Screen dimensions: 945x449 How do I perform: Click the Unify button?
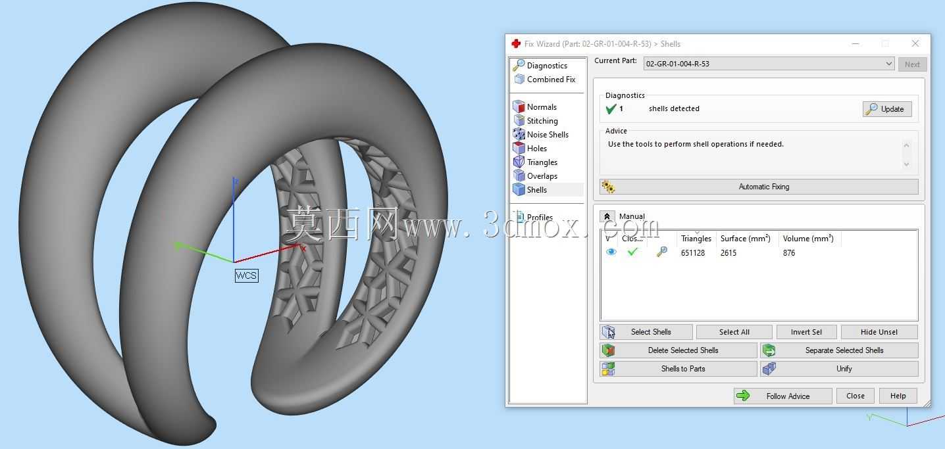coord(839,369)
